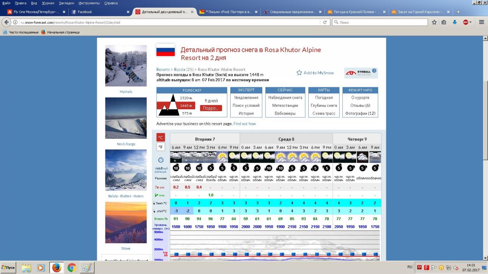Open Отзывы (6) link

(361, 106)
